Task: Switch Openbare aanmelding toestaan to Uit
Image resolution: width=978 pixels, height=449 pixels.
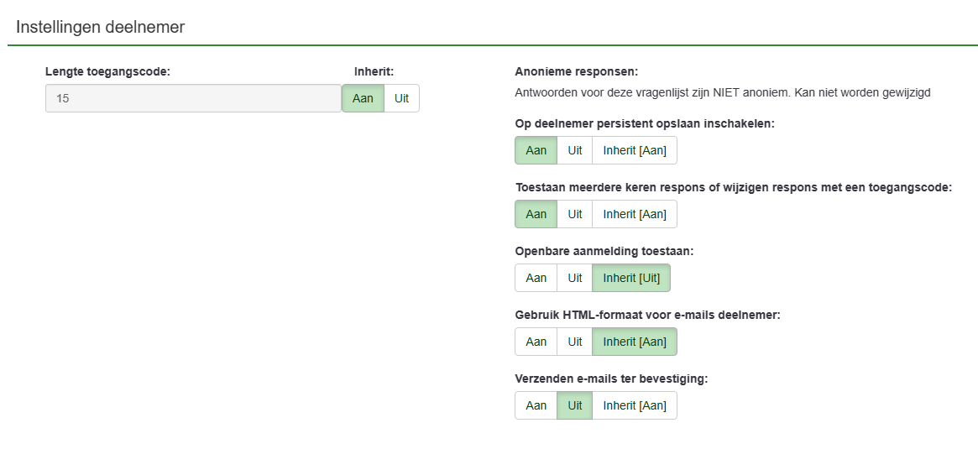Action: pyautogui.click(x=574, y=278)
